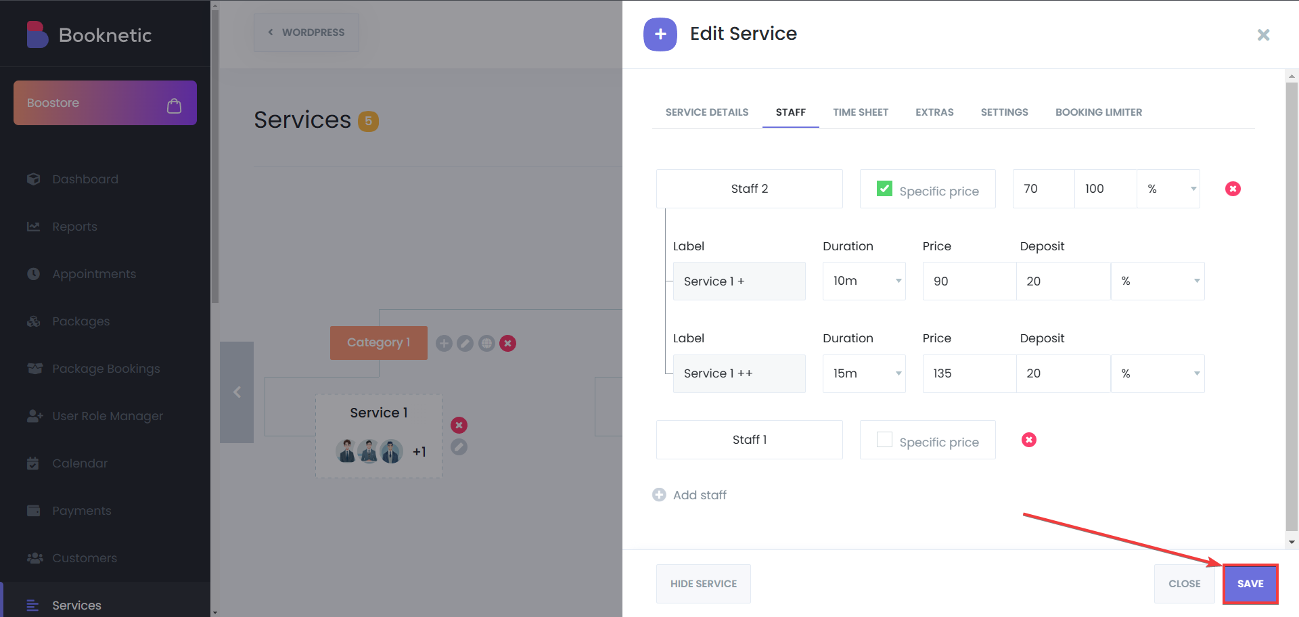Screen dimensions: 1299x617
Task: Click the left chevron collapse arrow
Action: (x=237, y=392)
